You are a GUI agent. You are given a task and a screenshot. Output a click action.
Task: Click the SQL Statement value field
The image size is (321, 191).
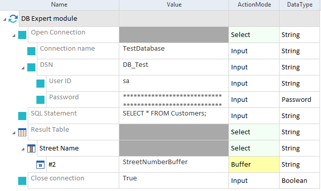(x=174, y=116)
